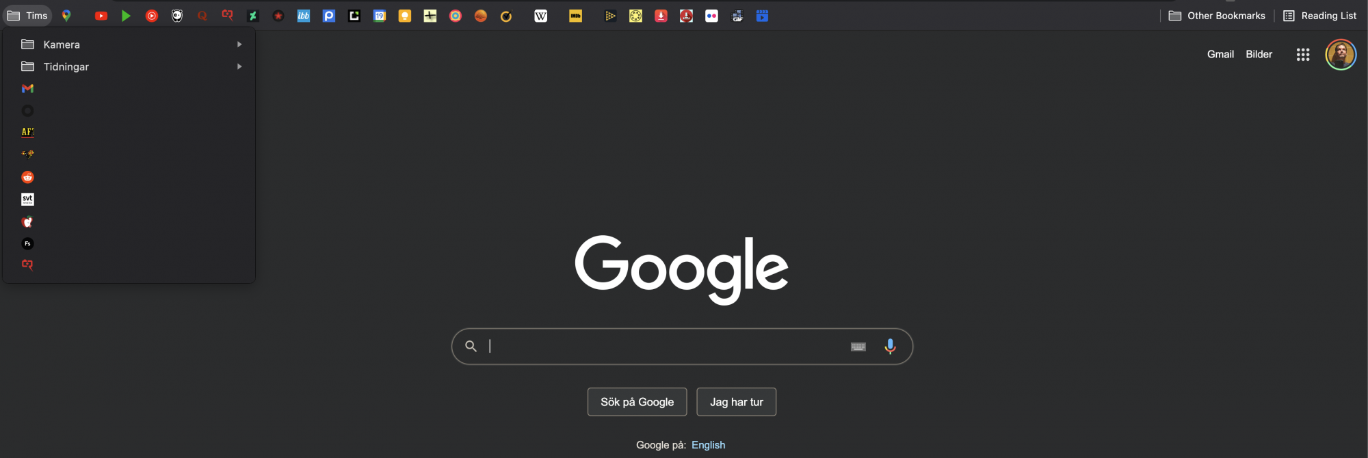The width and height of the screenshot is (1368, 458).
Task: Open the Wikipedia W bookmark
Action: click(541, 16)
